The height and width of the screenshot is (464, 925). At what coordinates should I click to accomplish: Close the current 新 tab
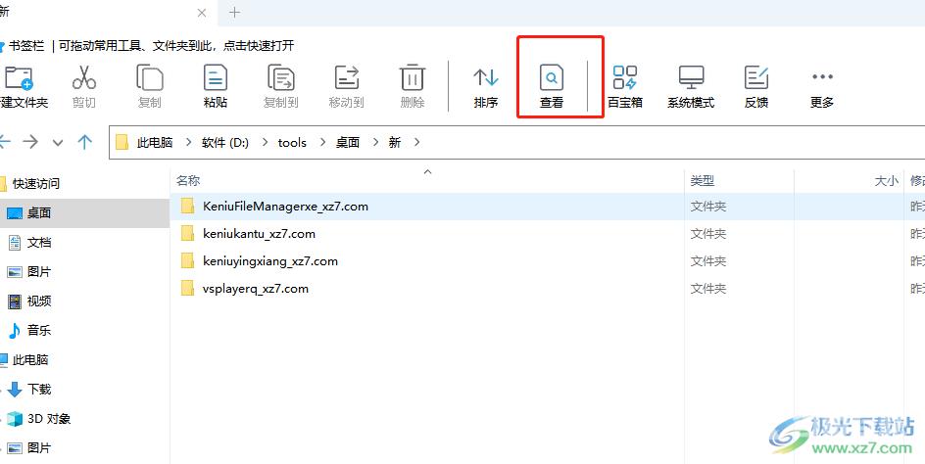point(202,13)
